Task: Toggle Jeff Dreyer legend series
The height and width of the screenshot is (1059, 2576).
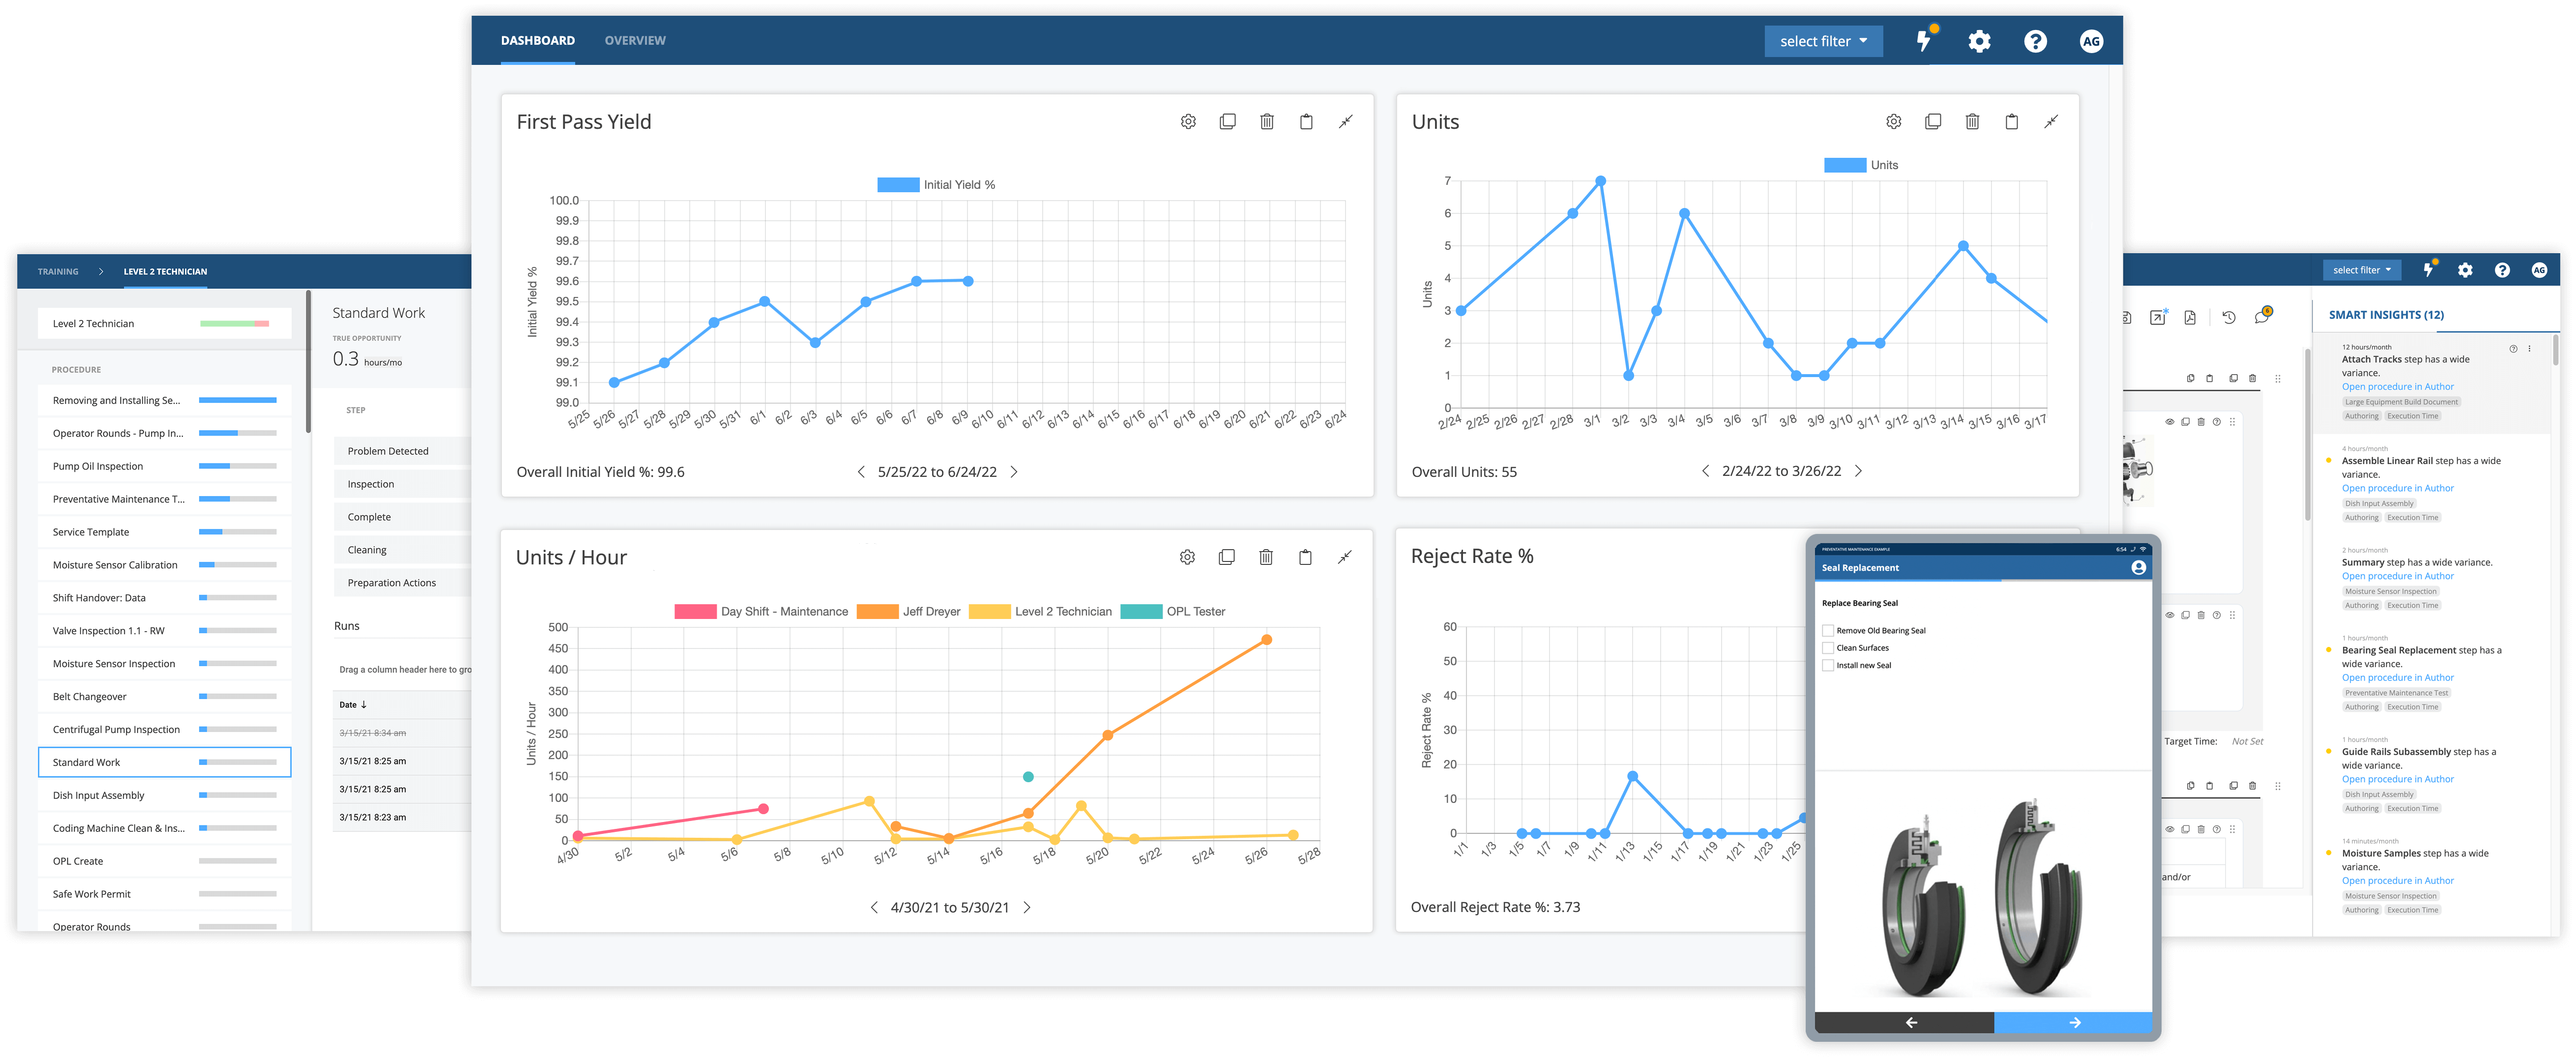Action: pyautogui.click(x=908, y=611)
